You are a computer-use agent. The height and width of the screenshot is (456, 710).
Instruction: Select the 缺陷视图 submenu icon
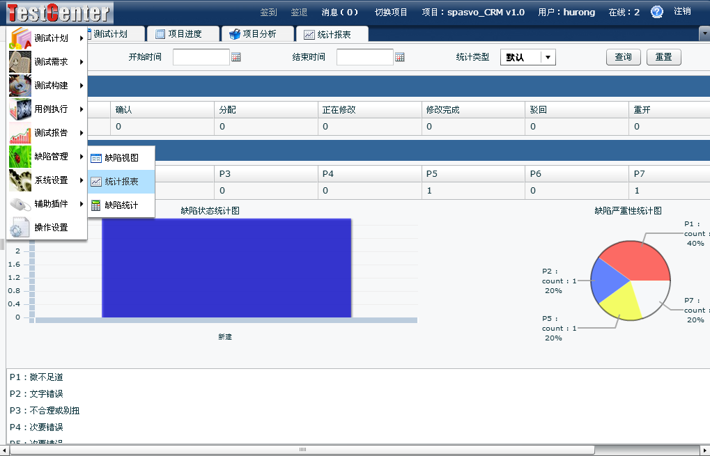click(96, 158)
